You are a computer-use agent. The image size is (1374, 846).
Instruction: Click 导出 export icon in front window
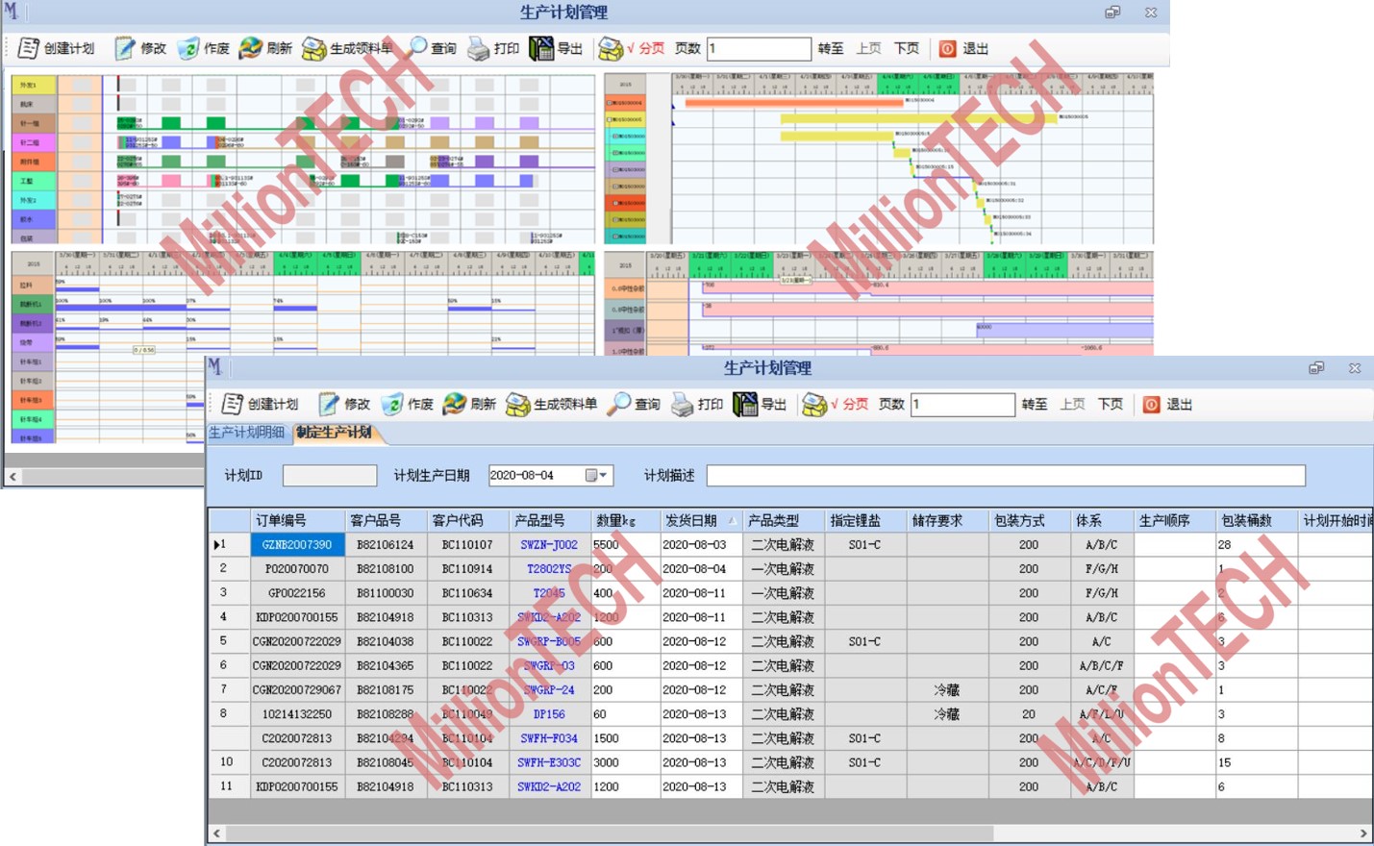click(x=744, y=404)
